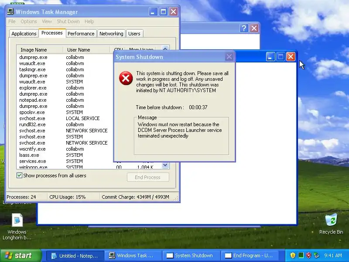This screenshot has width=349, height=262.
Task: Switch to the Applications tab
Action: coord(24,34)
